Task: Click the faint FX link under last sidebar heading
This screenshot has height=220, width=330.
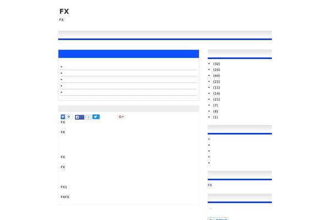Action: [x=210, y=209]
